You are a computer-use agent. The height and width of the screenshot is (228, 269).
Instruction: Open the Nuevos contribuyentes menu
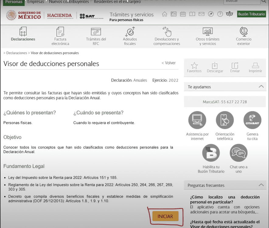(x=70, y=2)
